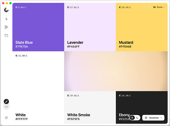Expand the Guma palette dropdown
Screen dimensions: 170x126
pos(159,7)
